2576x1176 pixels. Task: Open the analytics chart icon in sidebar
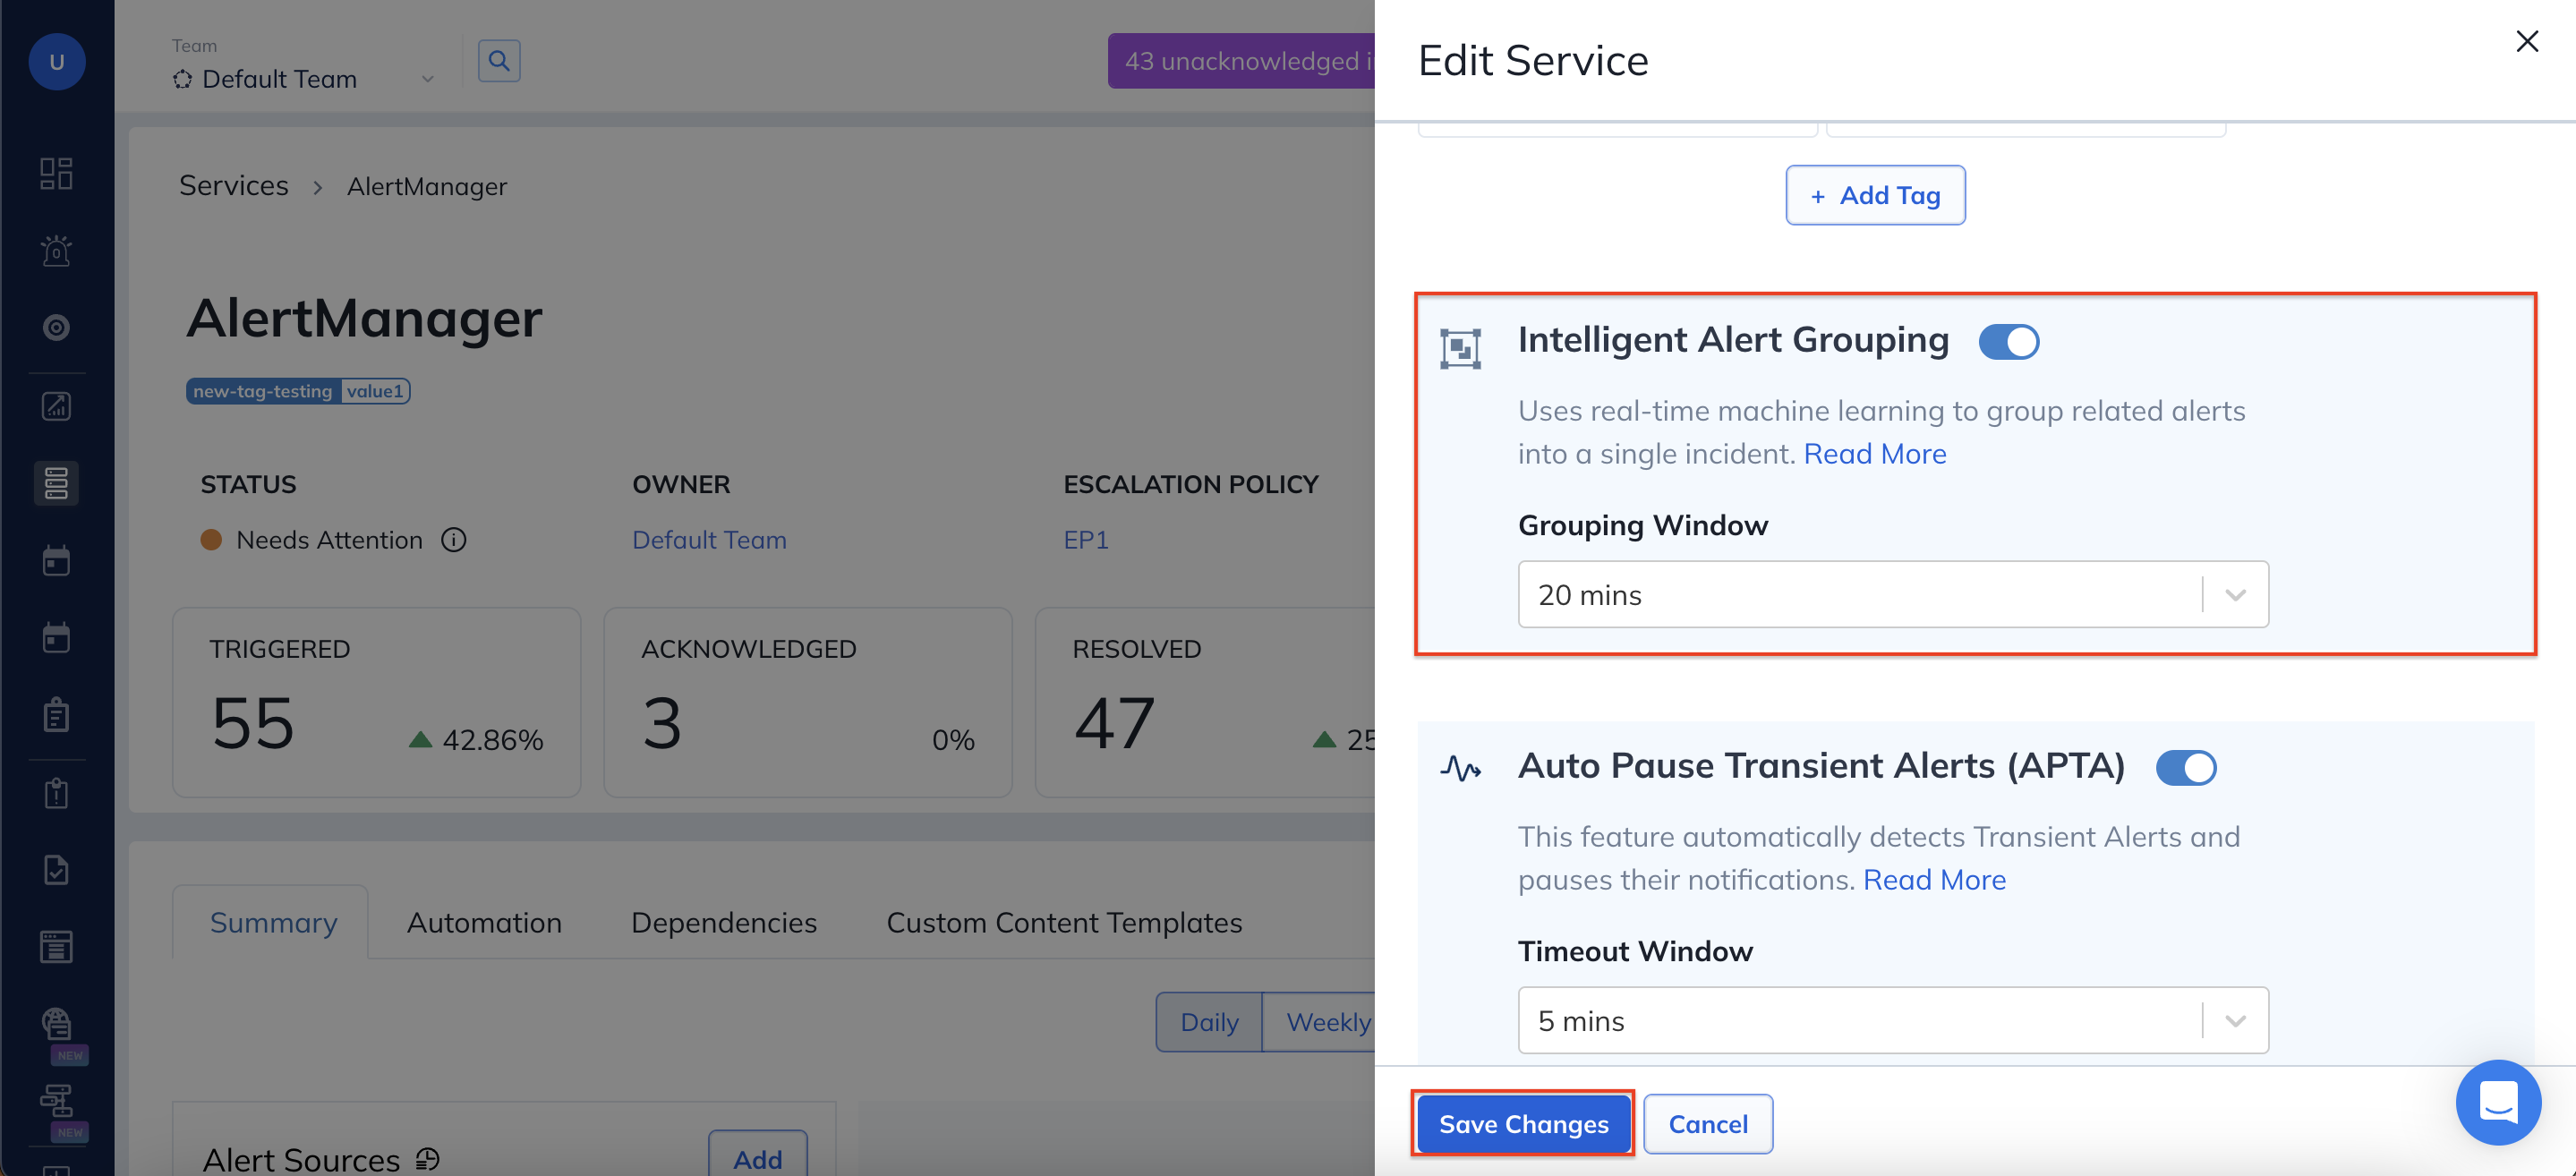(x=56, y=406)
